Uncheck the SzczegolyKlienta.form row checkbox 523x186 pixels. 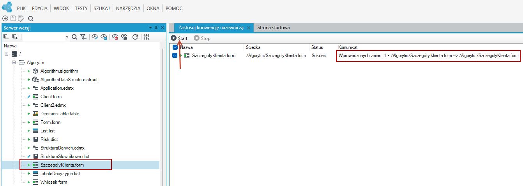(x=175, y=56)
